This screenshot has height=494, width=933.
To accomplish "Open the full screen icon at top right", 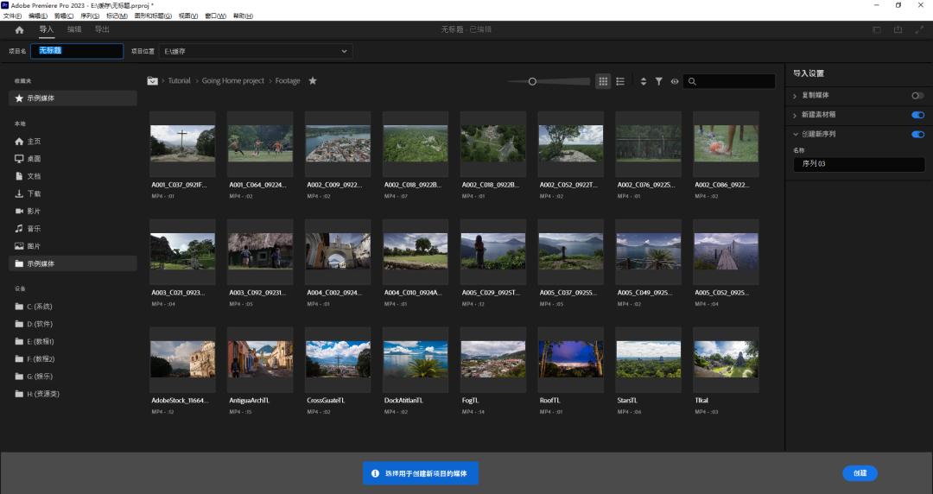I will pyautogui.click(x=919, y=30).
